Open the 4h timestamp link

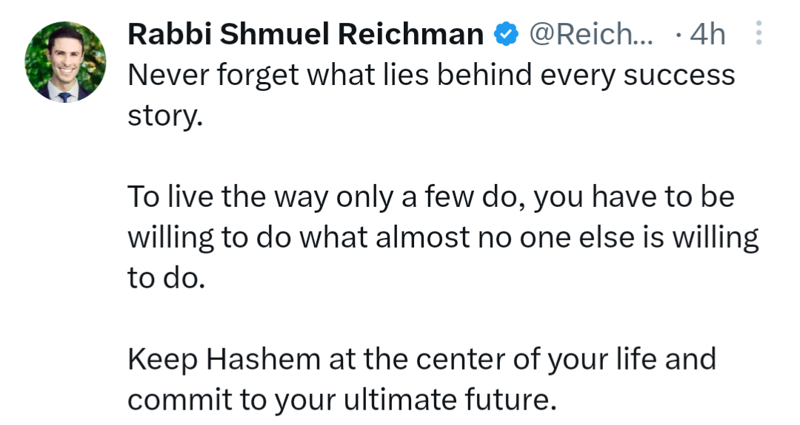click(707, 34)
